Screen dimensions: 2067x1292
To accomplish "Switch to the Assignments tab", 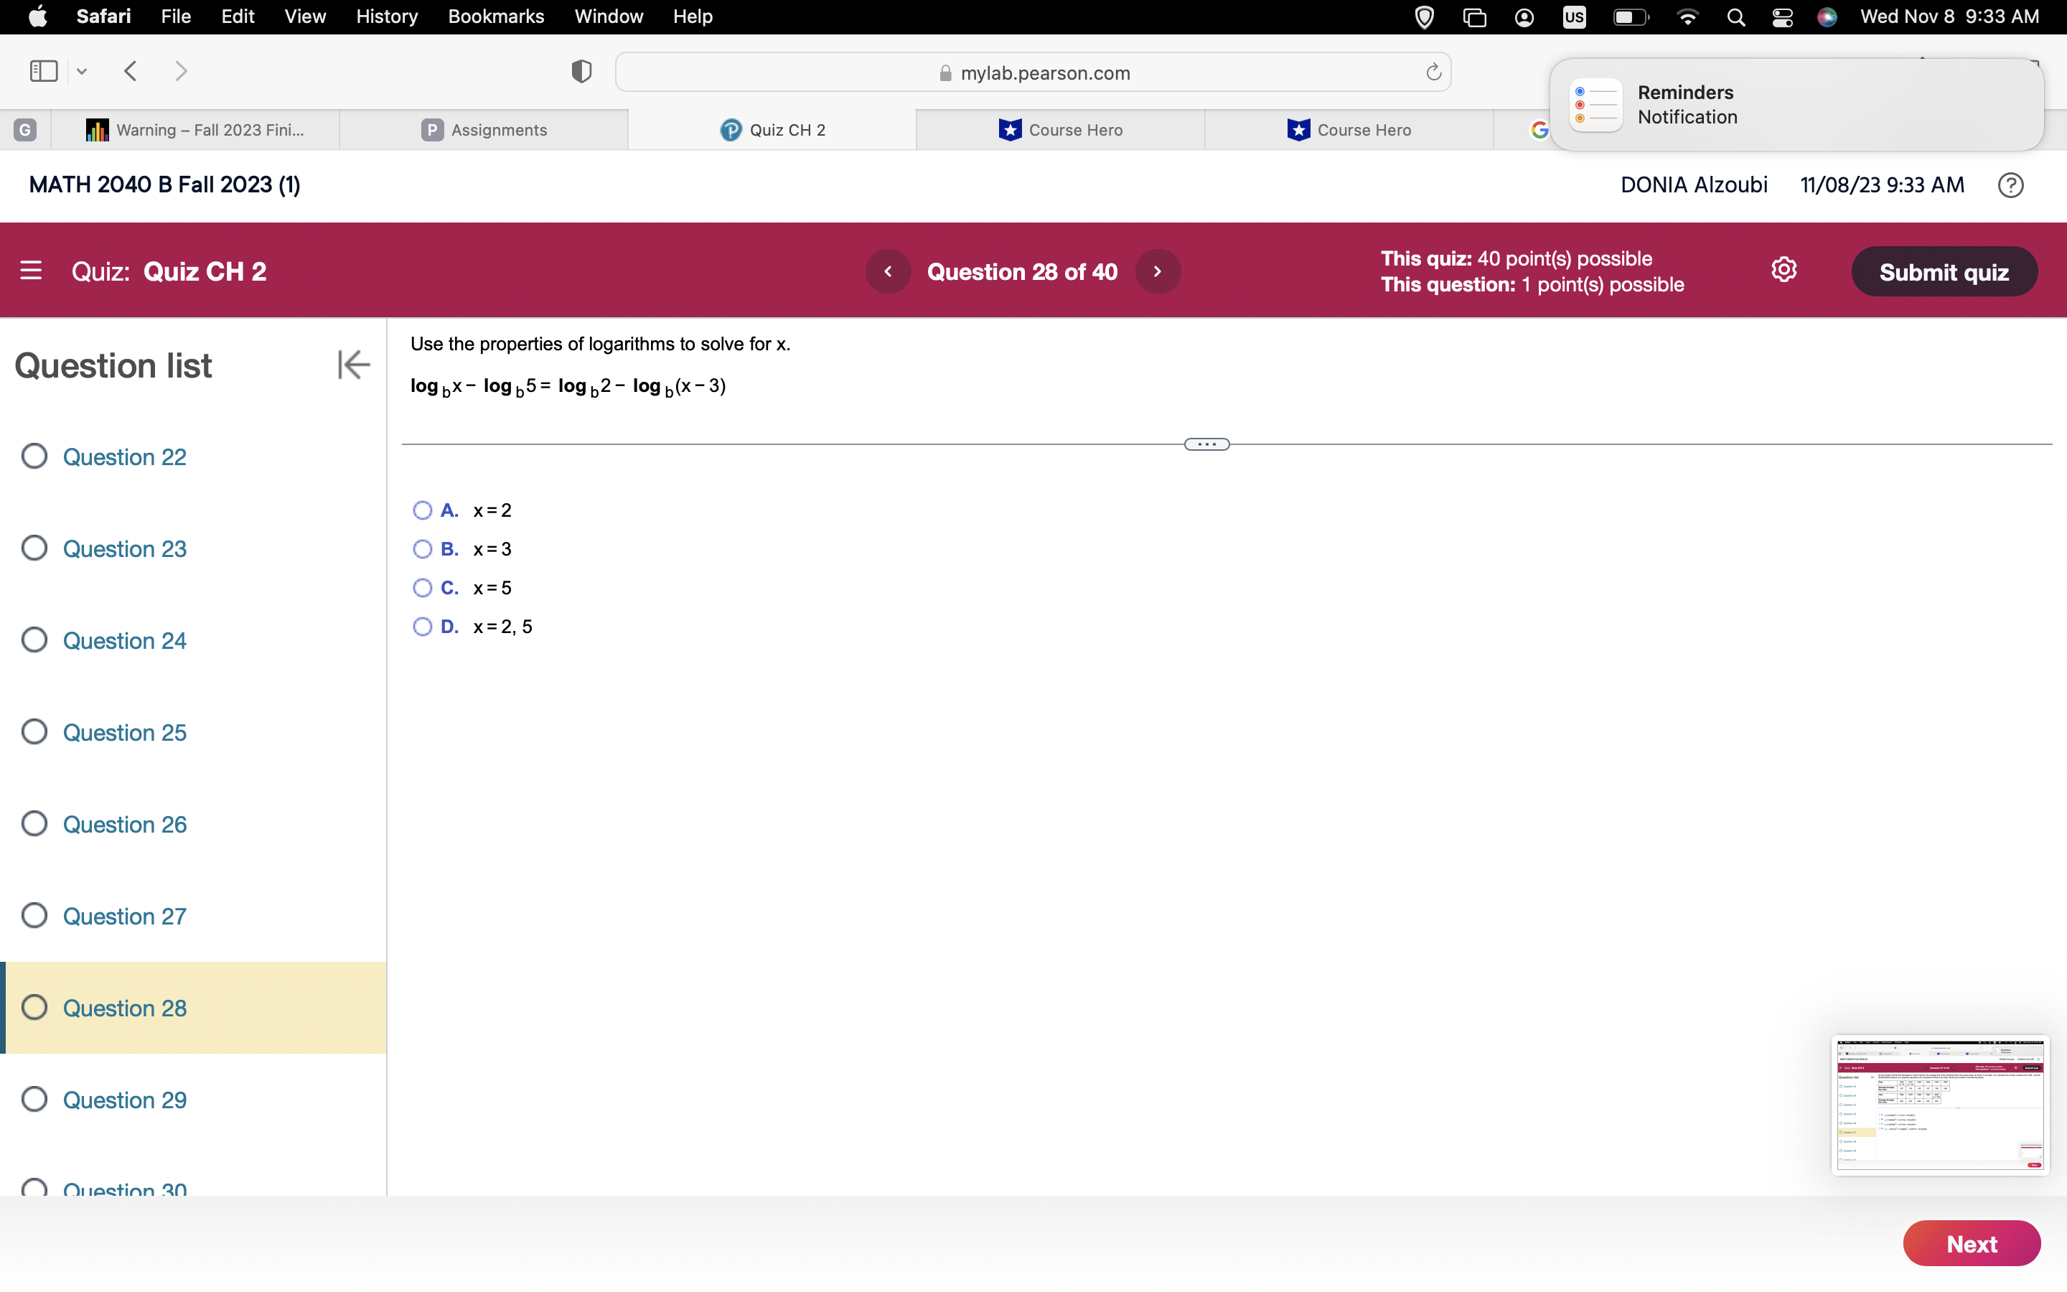I will point(484,130).
